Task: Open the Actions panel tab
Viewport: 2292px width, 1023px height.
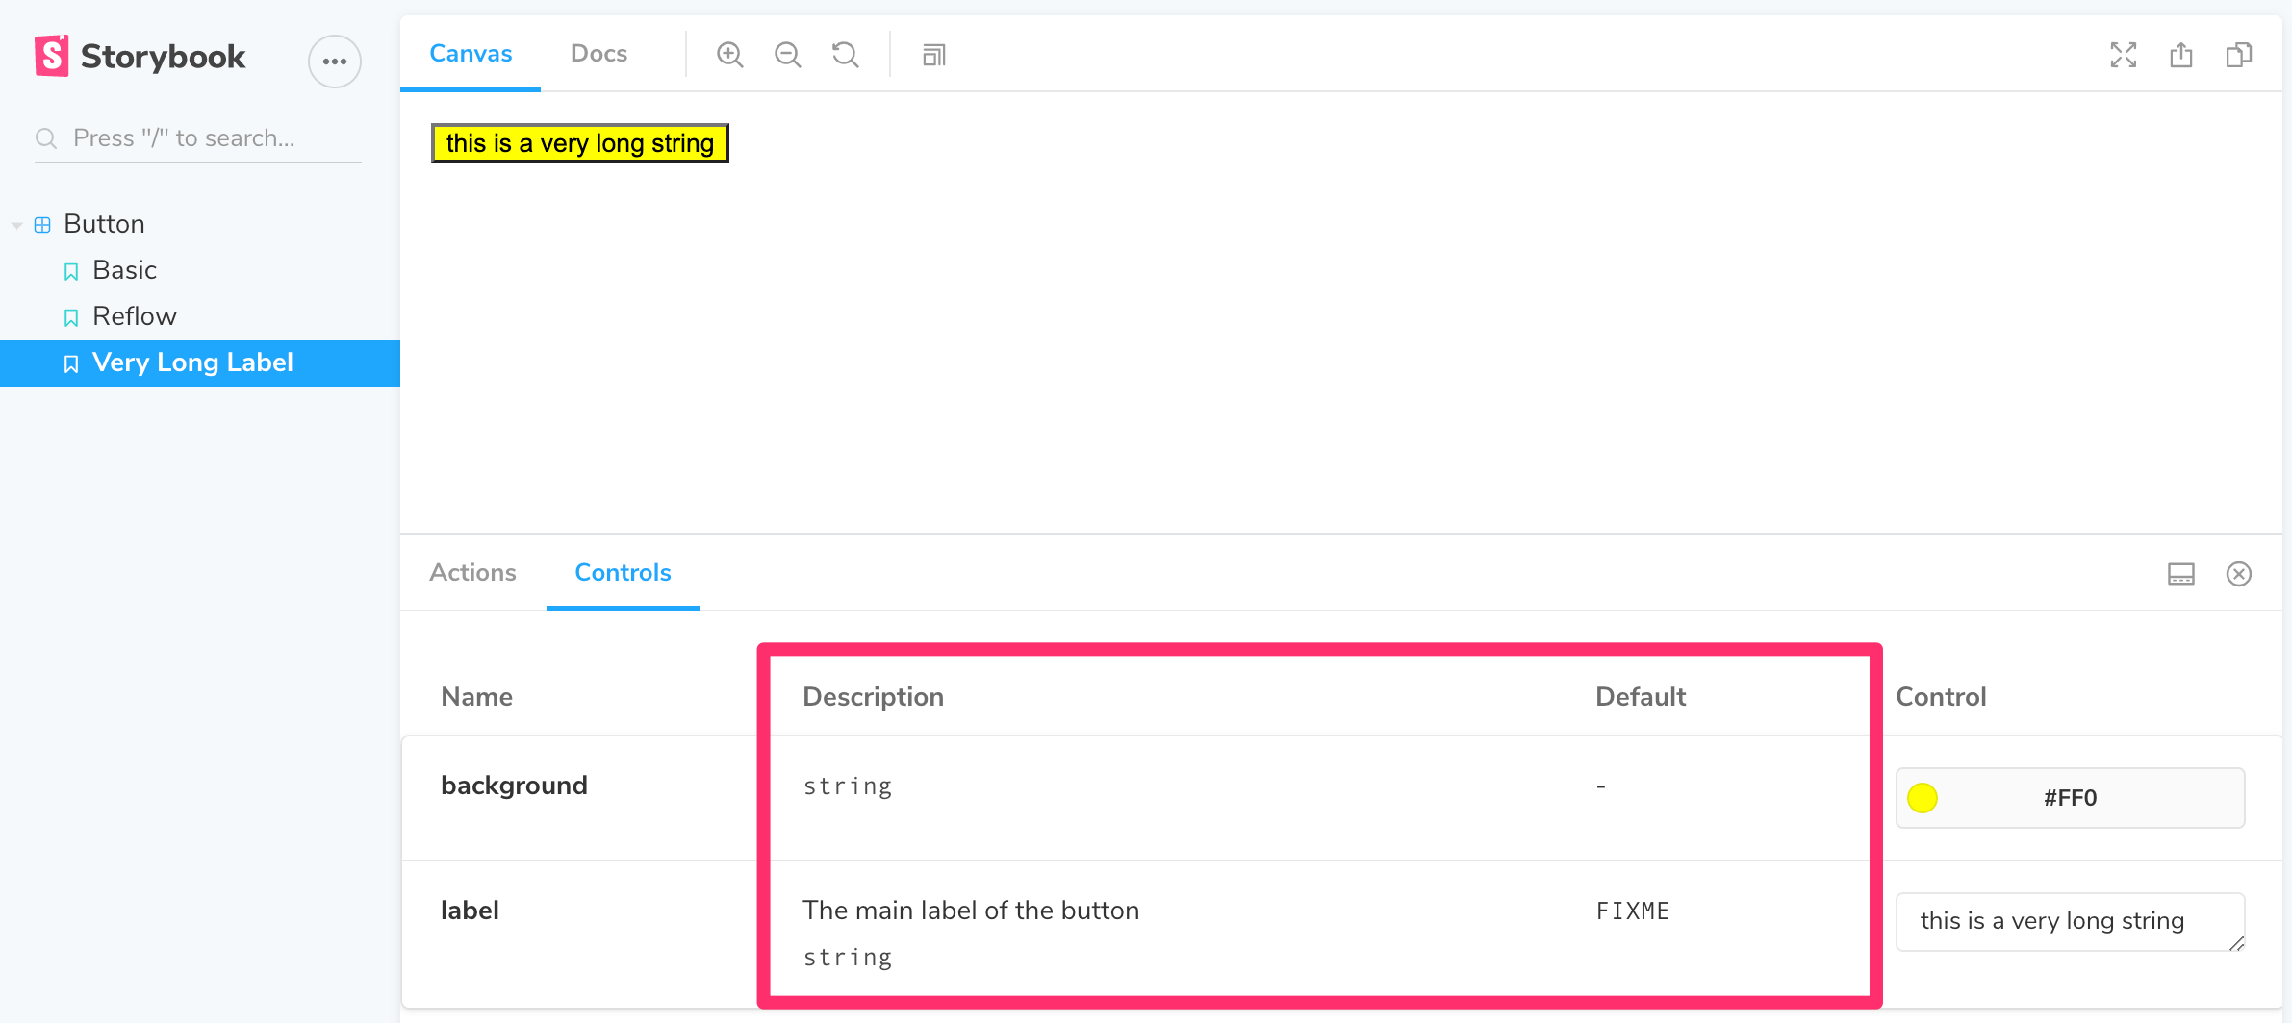Action: tap(472, 572)
